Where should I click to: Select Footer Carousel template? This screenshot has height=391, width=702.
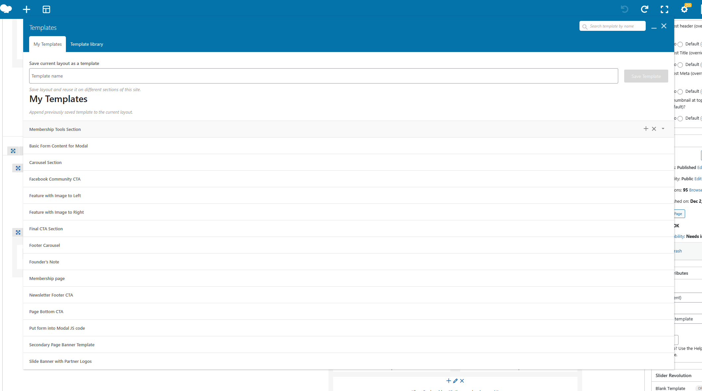click(x=349, y=245)
